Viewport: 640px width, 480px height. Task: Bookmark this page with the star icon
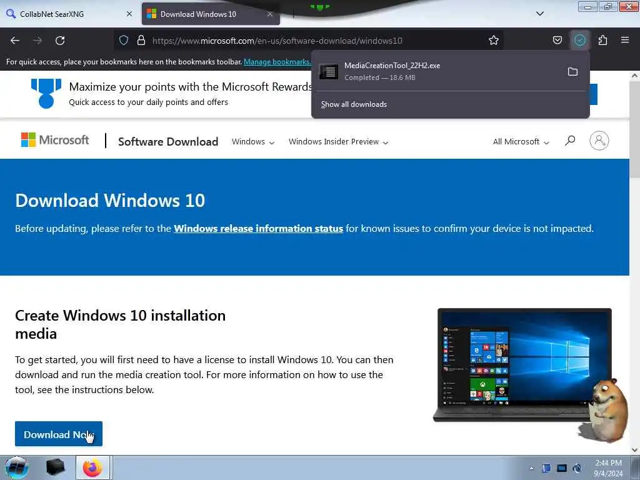pyautogui.click(x=494, y=40)
